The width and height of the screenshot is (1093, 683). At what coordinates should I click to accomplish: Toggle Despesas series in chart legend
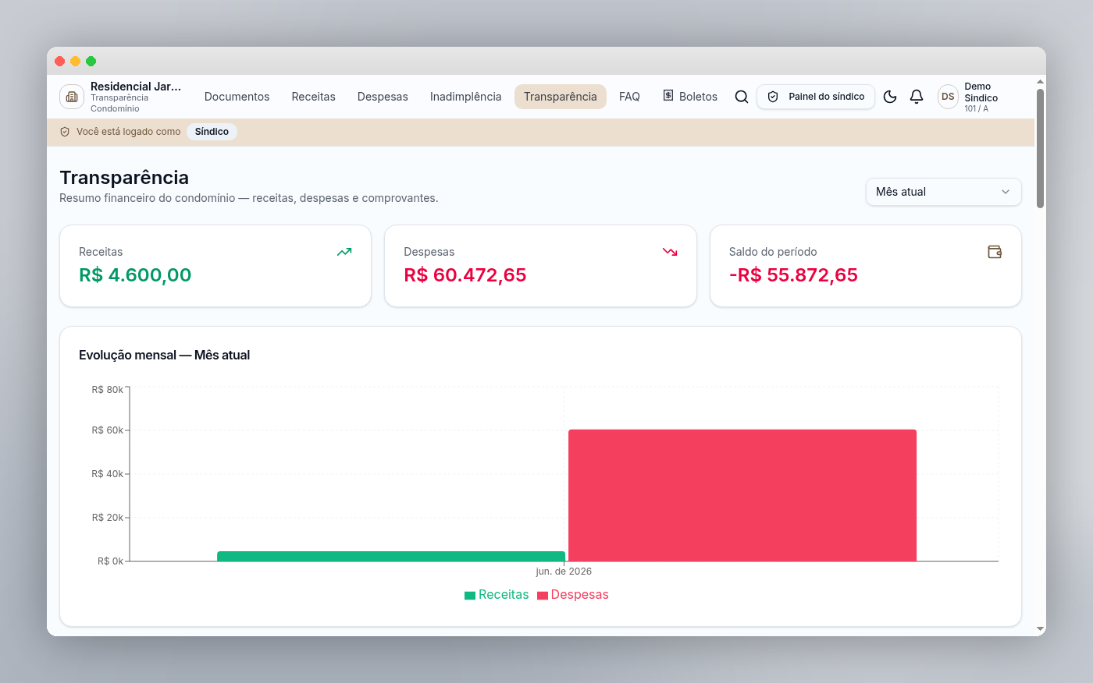tap(572, 595)
